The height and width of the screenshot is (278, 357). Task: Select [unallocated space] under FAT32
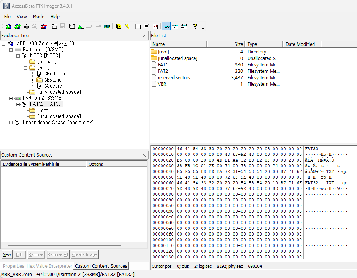click(x=59, y=116)
